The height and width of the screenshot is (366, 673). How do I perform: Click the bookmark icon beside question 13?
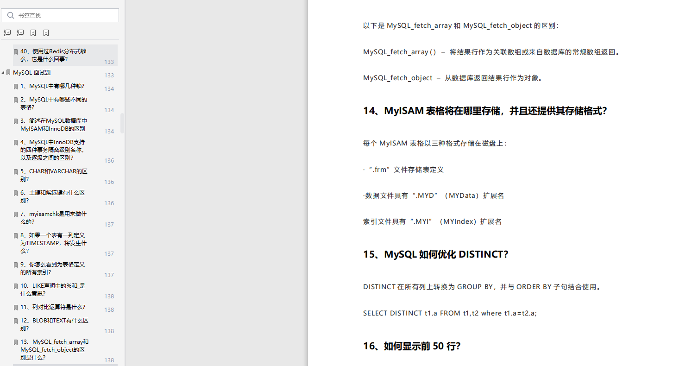click(15, 342)
